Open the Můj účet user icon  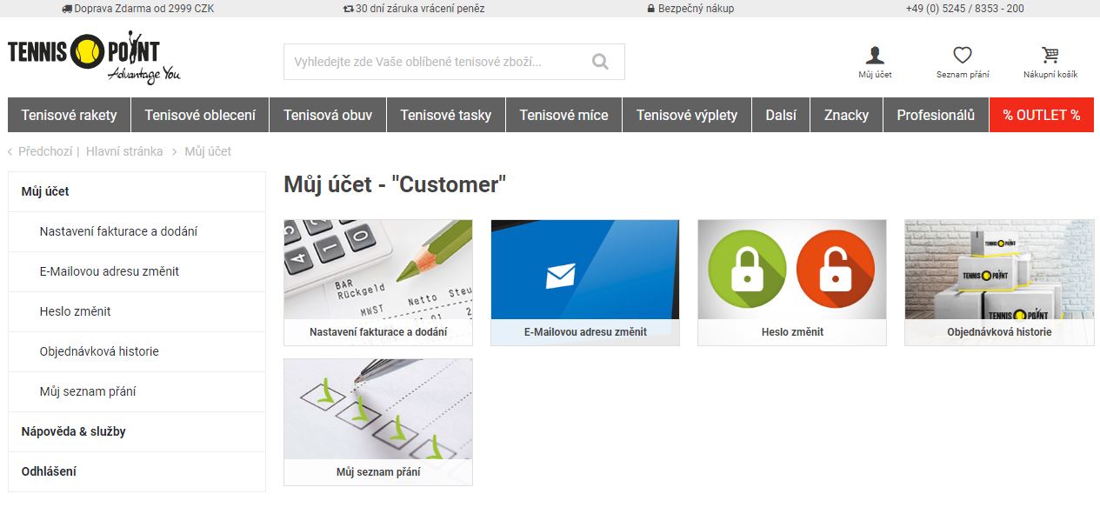[875, 56]
